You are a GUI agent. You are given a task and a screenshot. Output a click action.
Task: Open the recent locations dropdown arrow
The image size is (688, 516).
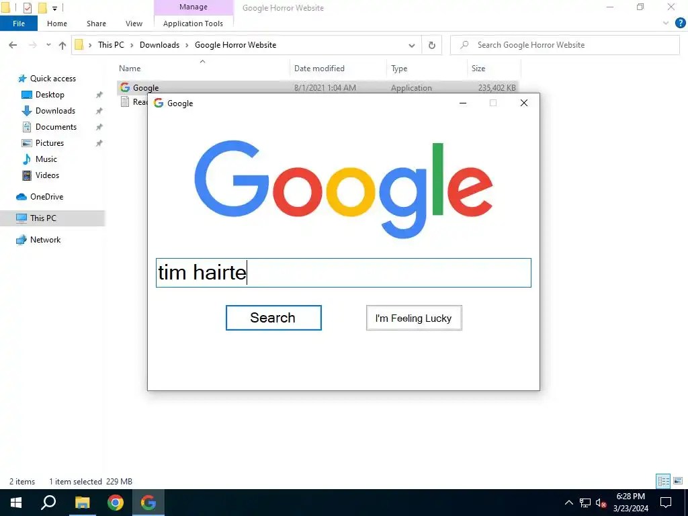(48, 45)
